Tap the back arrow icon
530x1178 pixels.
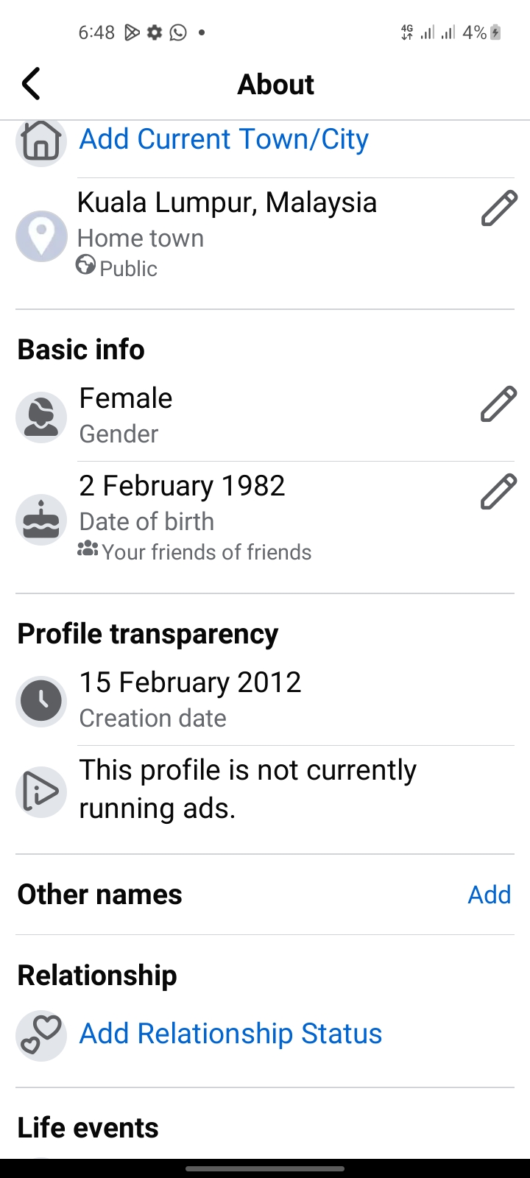(31, 84)
